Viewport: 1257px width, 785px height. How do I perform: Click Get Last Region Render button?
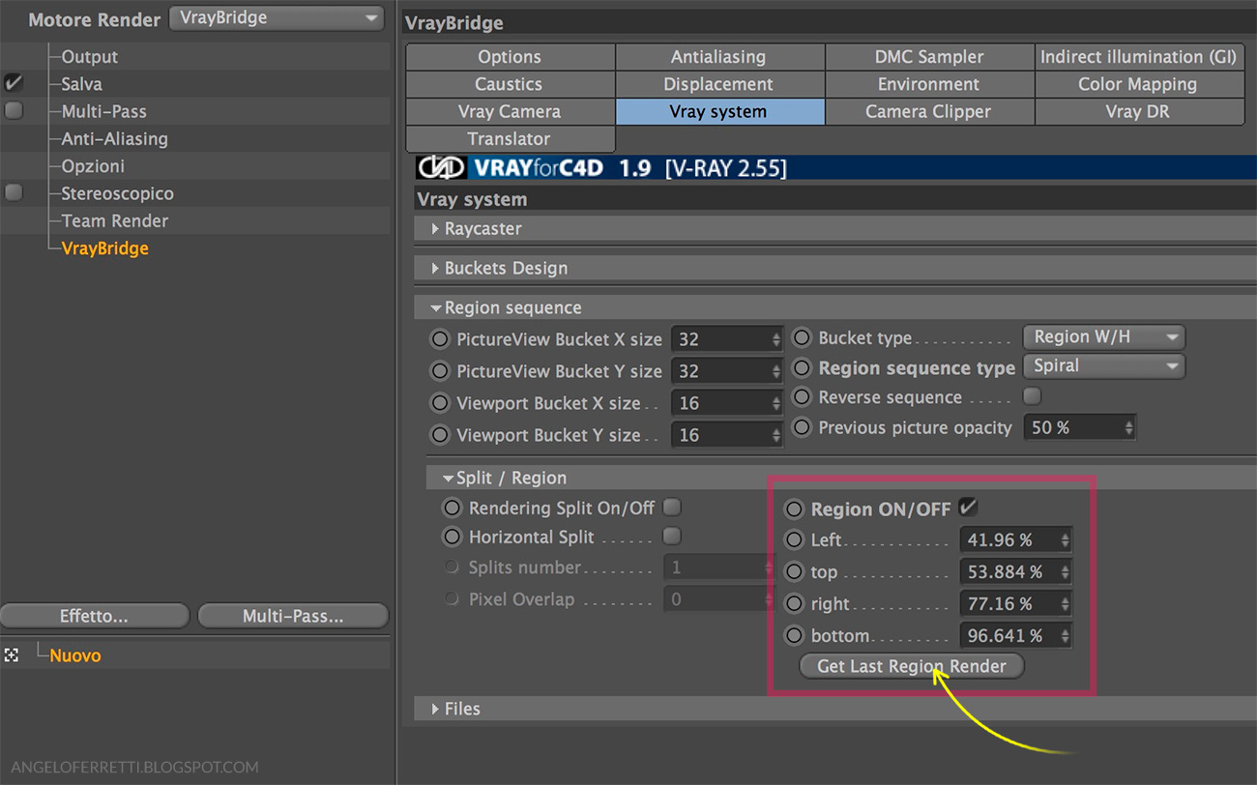912,666
